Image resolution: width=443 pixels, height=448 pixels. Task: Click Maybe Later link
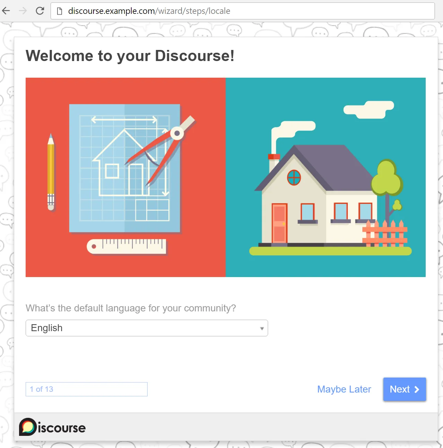(x=344, y=389)
